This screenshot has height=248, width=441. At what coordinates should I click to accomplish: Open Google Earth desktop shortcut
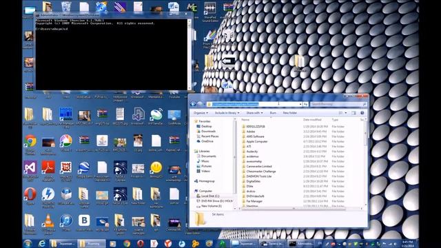point(84,168)
